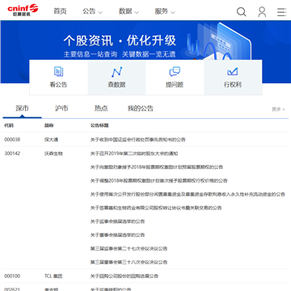Click stock code 000100
The width and height of the screenshot is (291, 291).
click(x=12, y=276)
